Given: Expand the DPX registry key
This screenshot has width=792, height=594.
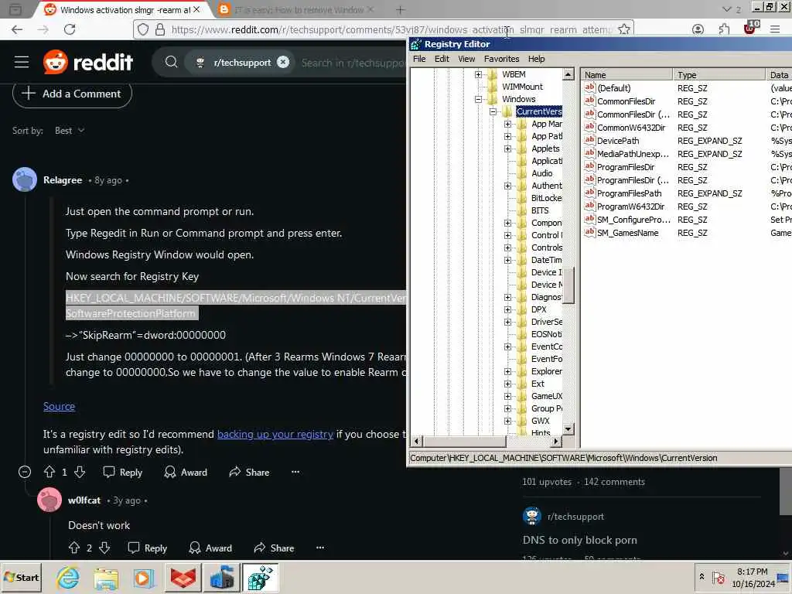Looking at the screenshot, I should point(507,309).
